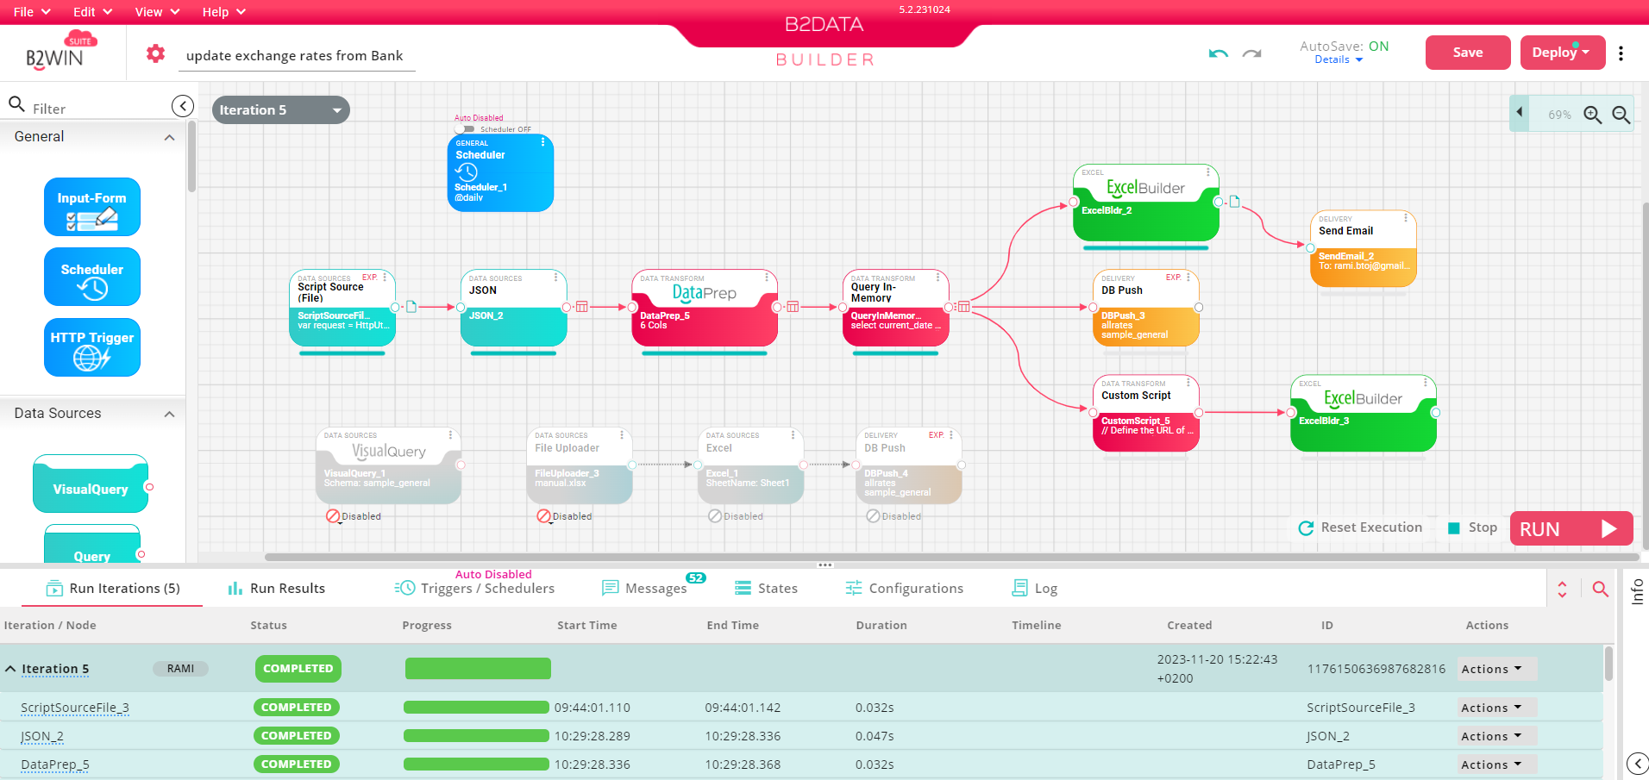Open the three-dot more options menu
Image resolution: width=1649 pixels, height=780 pixels.
coord(1621,53)
